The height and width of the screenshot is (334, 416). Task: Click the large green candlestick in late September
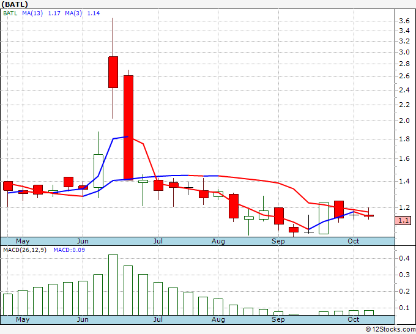coord(324,218)
